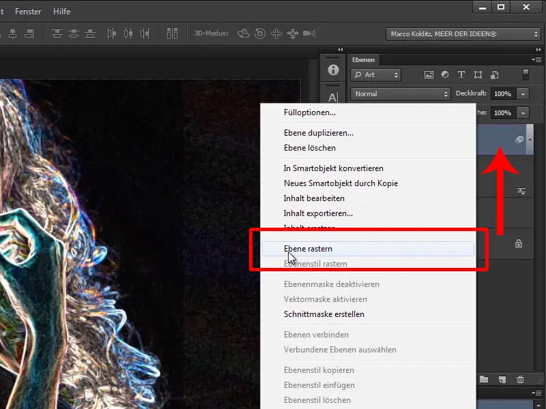This screenshot has width=546, height=409.
Task: Click distribute bottom edges icon
Action: click(90, 33)
